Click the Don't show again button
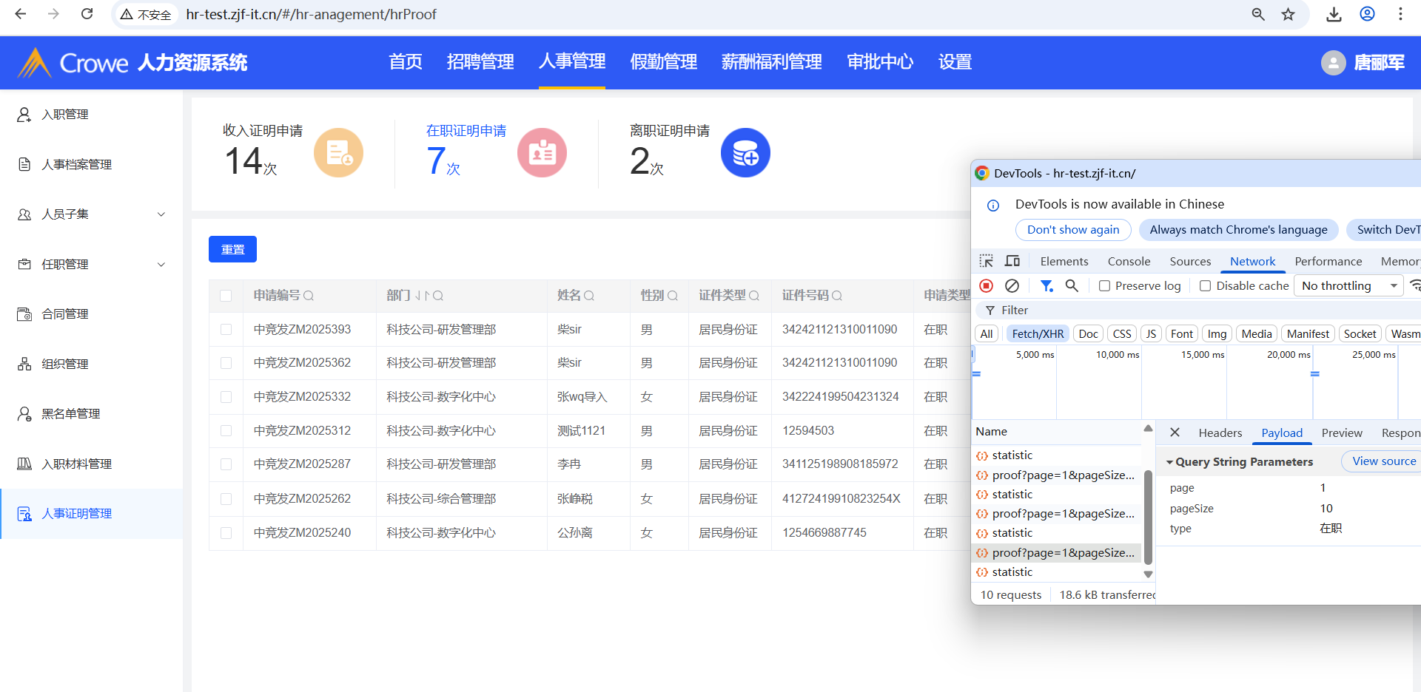This screenshot has height=692, width=1421. [x=1072, y=230]
